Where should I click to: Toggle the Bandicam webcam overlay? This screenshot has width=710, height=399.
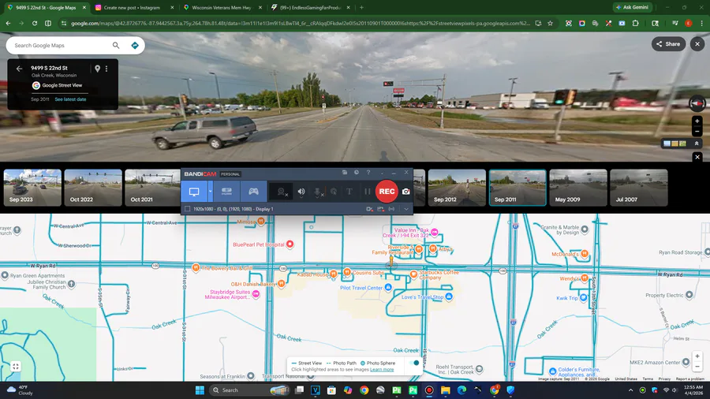point(282,192)
